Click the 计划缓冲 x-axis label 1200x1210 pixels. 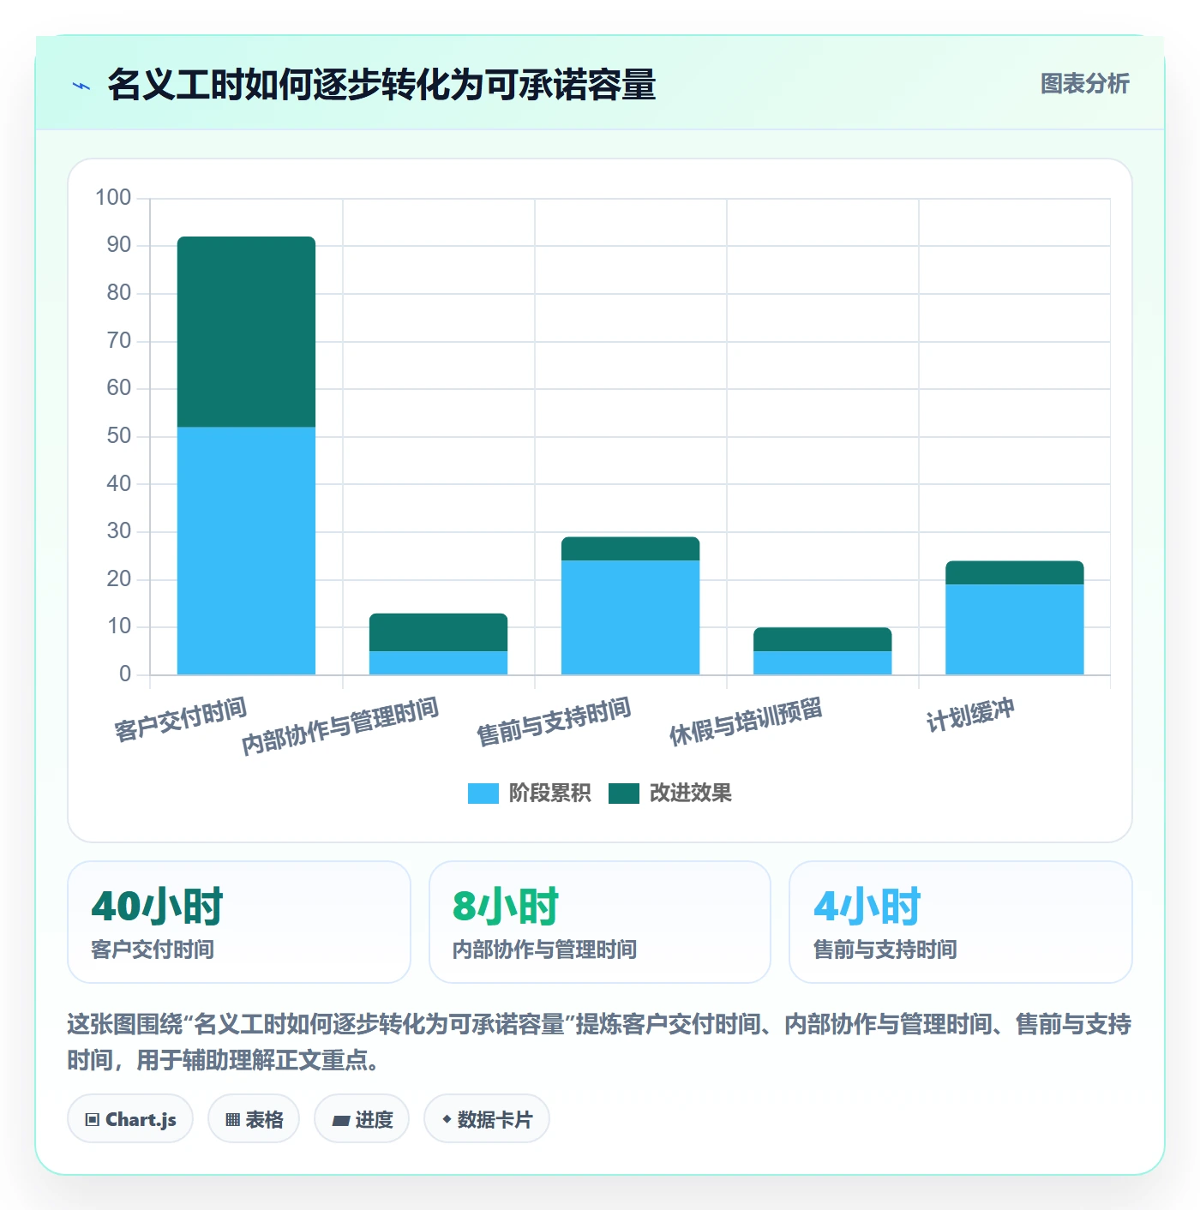tap(970, 715)
